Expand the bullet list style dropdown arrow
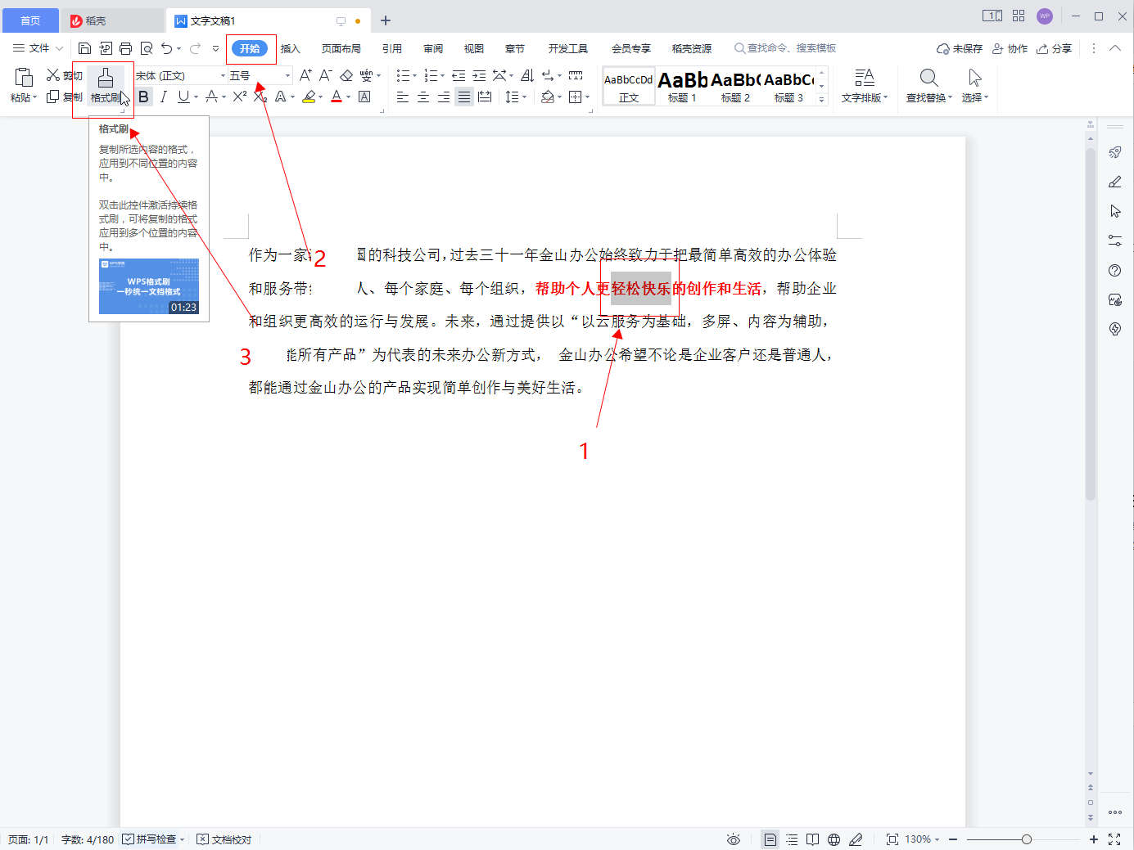The width and height of the screenshot is (1134, 850). click(414, 76)
